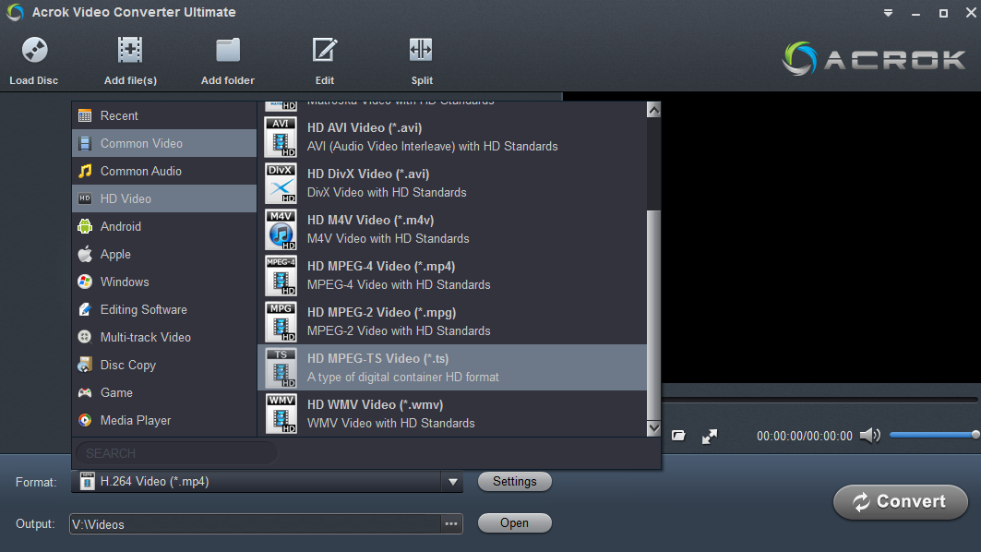Open format Settings
The image size is (981, 552).
pos(515,481)
